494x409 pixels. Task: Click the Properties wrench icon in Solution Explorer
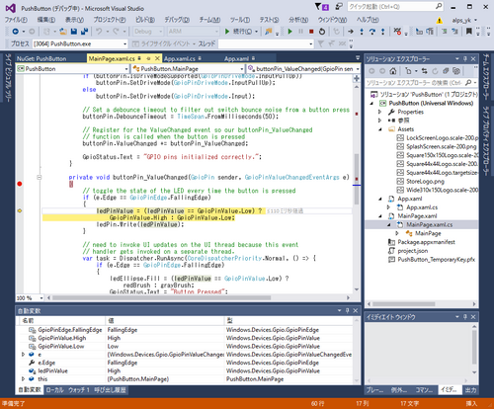pos(391,112)
